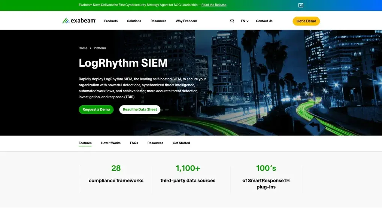Follow the Read the Release link
The width and height of the screenshot is (382, 215).
[x=214, y=5]
